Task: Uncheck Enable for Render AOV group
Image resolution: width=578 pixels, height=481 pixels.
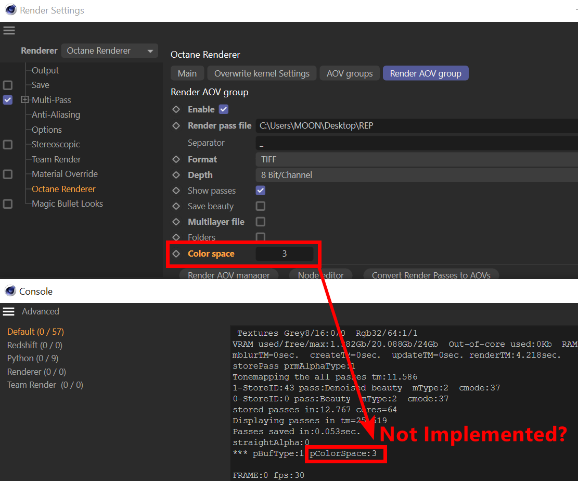Action: (x=224, y=109)
